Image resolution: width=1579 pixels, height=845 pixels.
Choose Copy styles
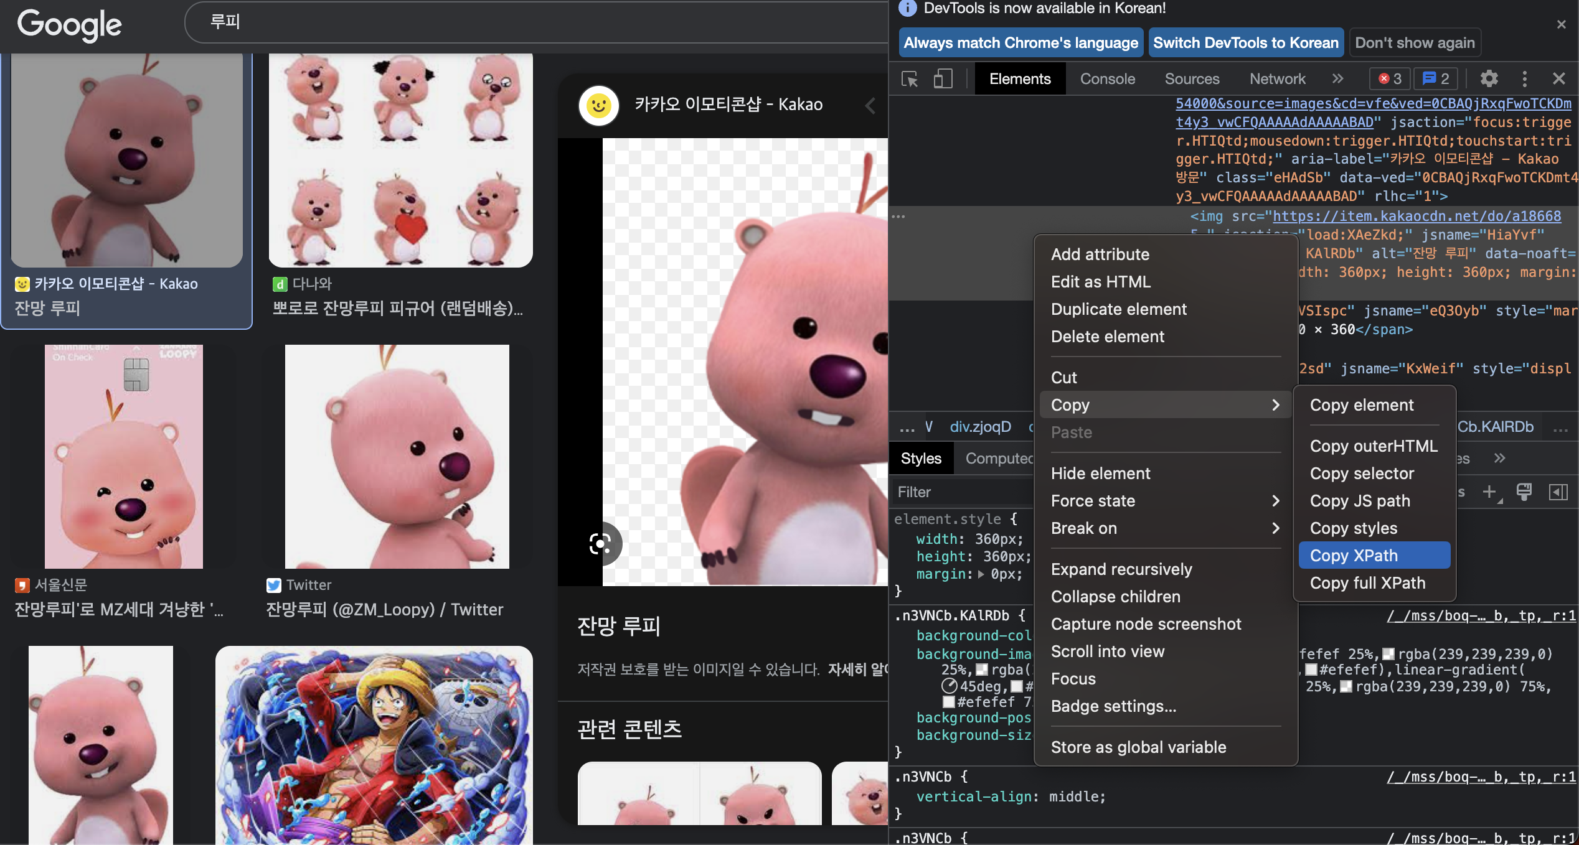1374,528
